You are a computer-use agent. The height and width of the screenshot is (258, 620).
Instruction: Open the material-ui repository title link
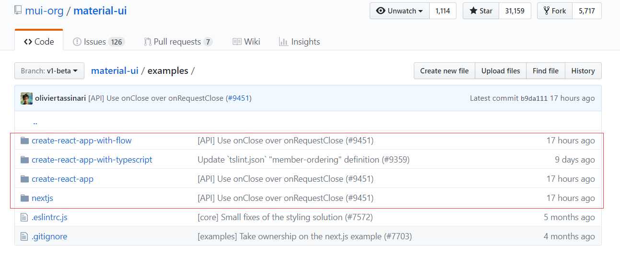(100, 11)
